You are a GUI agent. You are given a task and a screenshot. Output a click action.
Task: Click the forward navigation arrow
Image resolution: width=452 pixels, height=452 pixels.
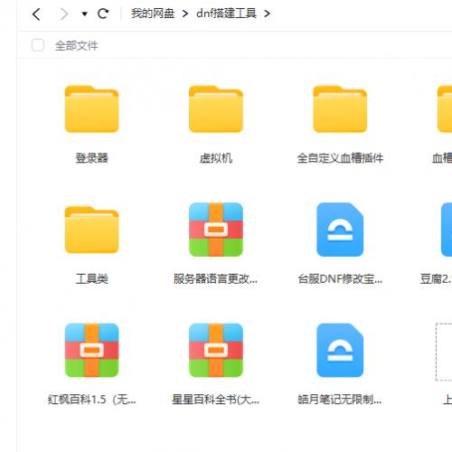63,14
